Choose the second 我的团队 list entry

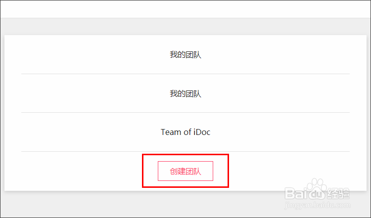pos(185,93)
